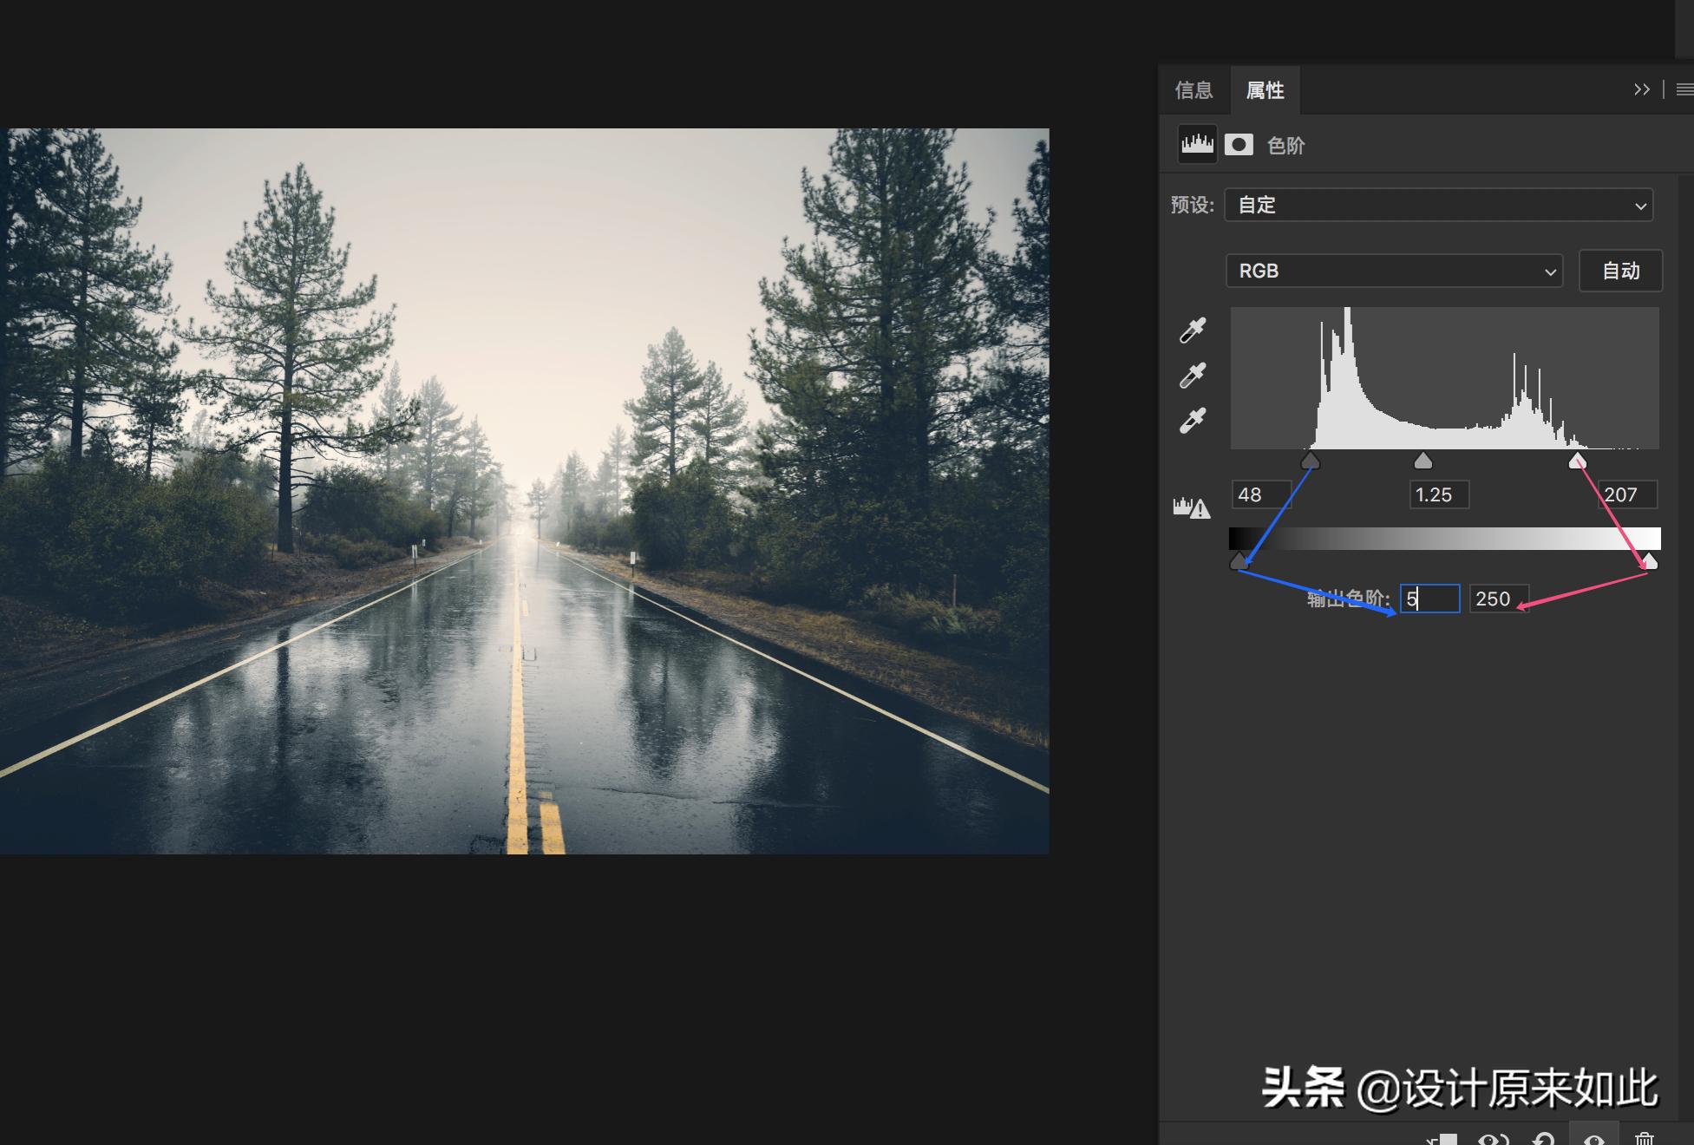Collapse panel with double arrow

[1641, 89]
